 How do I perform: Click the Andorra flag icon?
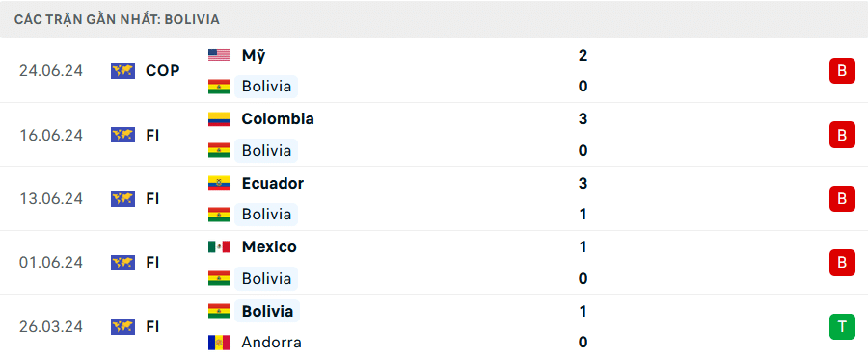click(219, 343)
